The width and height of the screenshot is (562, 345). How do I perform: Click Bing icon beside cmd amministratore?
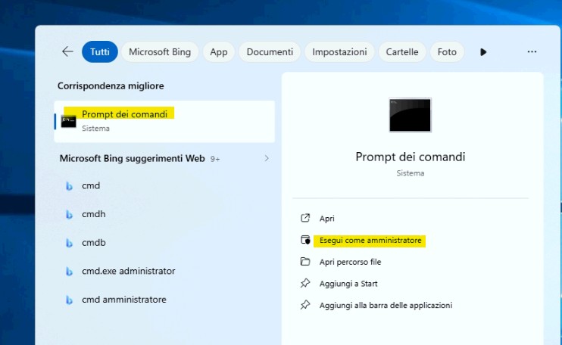point(69,300)
